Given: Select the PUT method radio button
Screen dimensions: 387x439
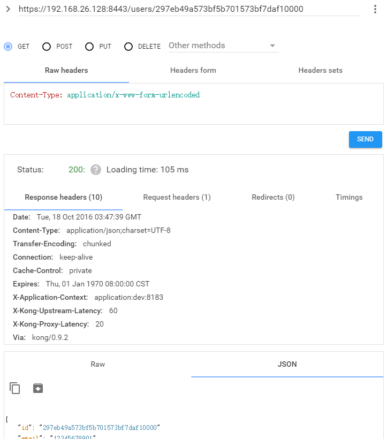Looking at the screenshot, I should pyautogui.click(x=89, y=47).
